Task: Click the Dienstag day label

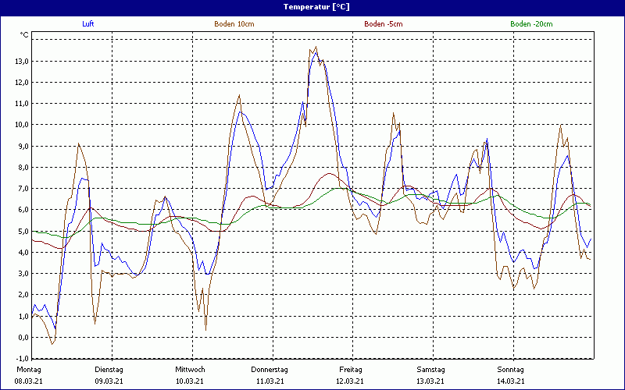Action: (109, 370)
